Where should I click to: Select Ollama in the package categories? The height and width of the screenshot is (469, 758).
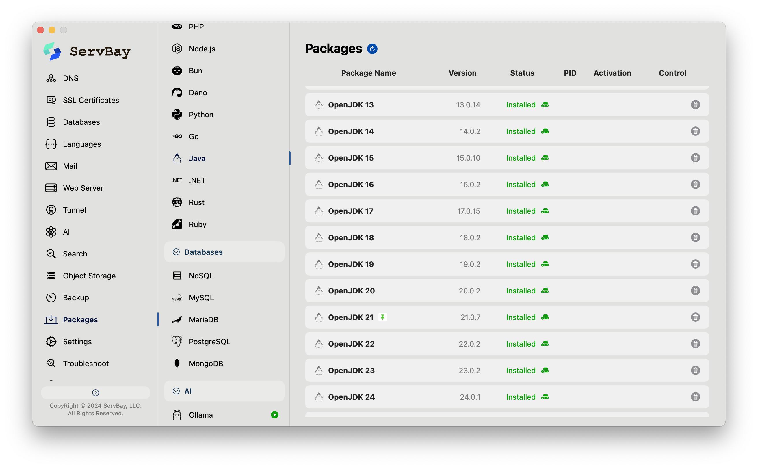tap(192, 415)
